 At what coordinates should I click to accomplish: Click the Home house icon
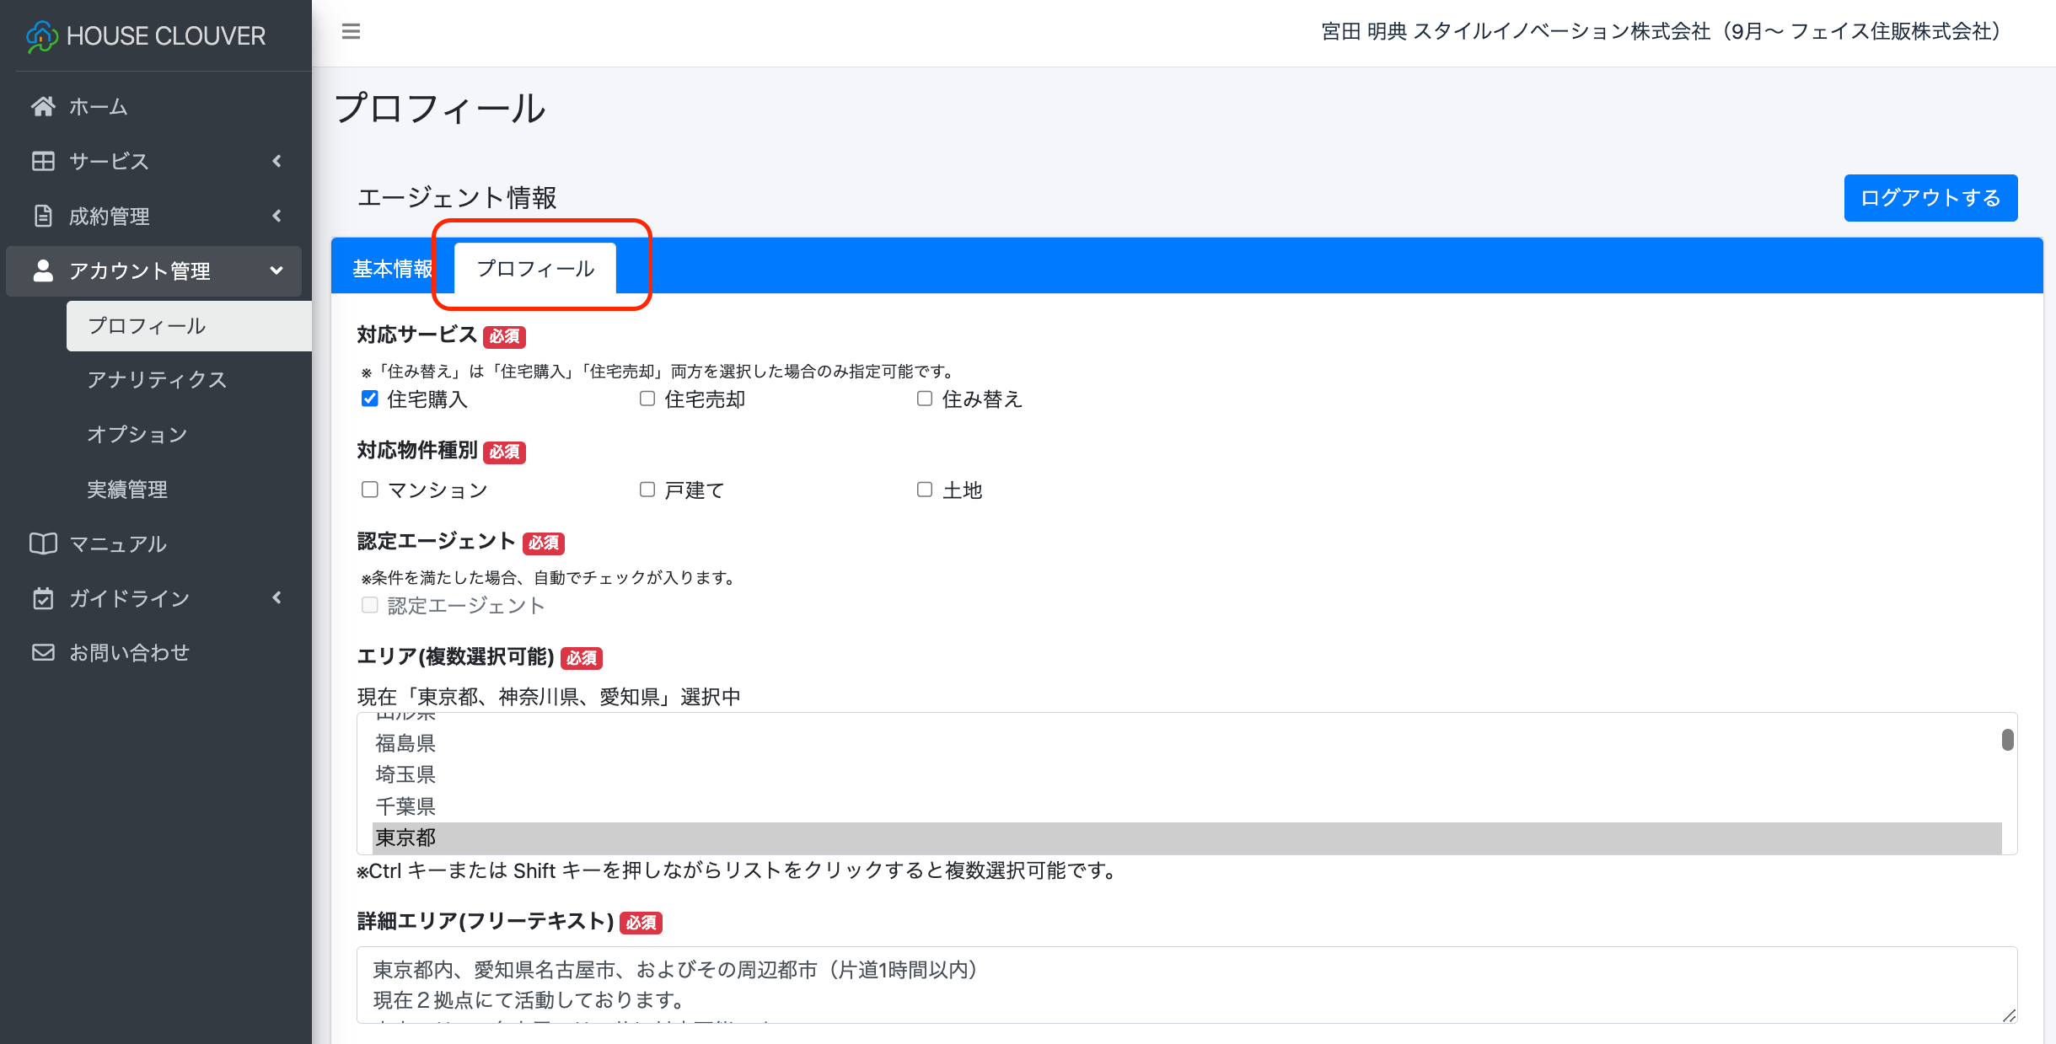(x=43, y=106)
